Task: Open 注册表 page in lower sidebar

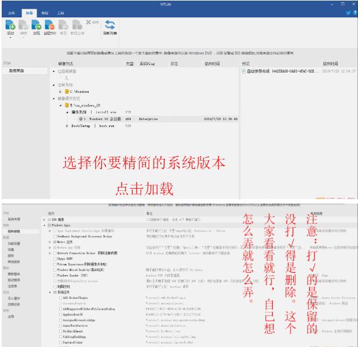Action: click(x=13, y=286)
